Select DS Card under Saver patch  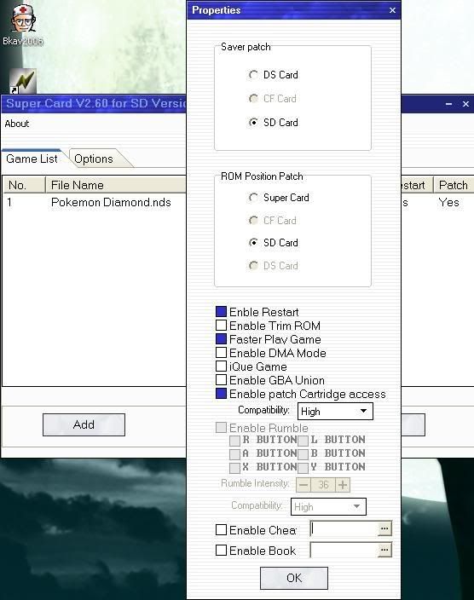click(x=253, y=75)
